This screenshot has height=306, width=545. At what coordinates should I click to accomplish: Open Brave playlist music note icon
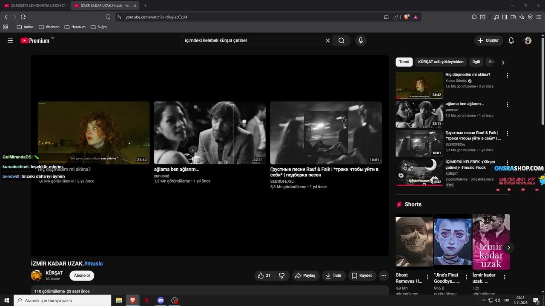496,17
